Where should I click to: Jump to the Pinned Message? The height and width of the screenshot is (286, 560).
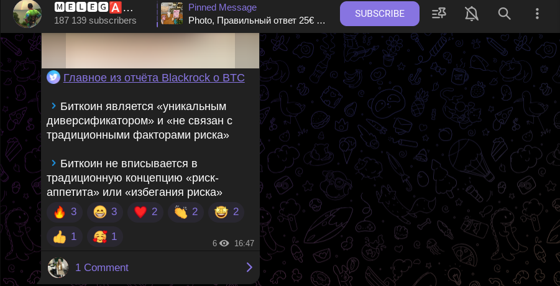point(257,14)
